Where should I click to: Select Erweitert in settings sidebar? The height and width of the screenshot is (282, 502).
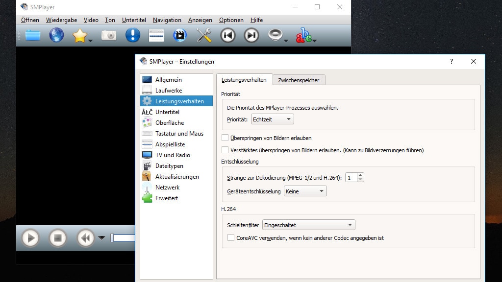click(x=176, y=198)
